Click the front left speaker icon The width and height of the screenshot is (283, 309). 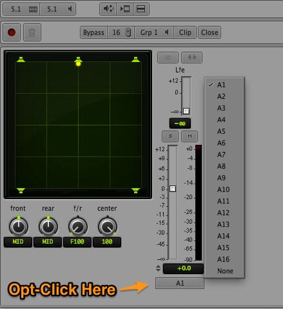coord(21,59)
